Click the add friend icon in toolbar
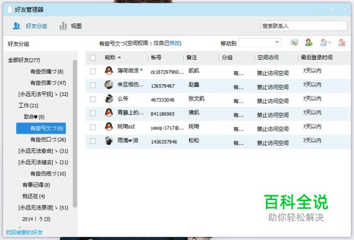Screen dimensions: 354x240 click(308, 42)
